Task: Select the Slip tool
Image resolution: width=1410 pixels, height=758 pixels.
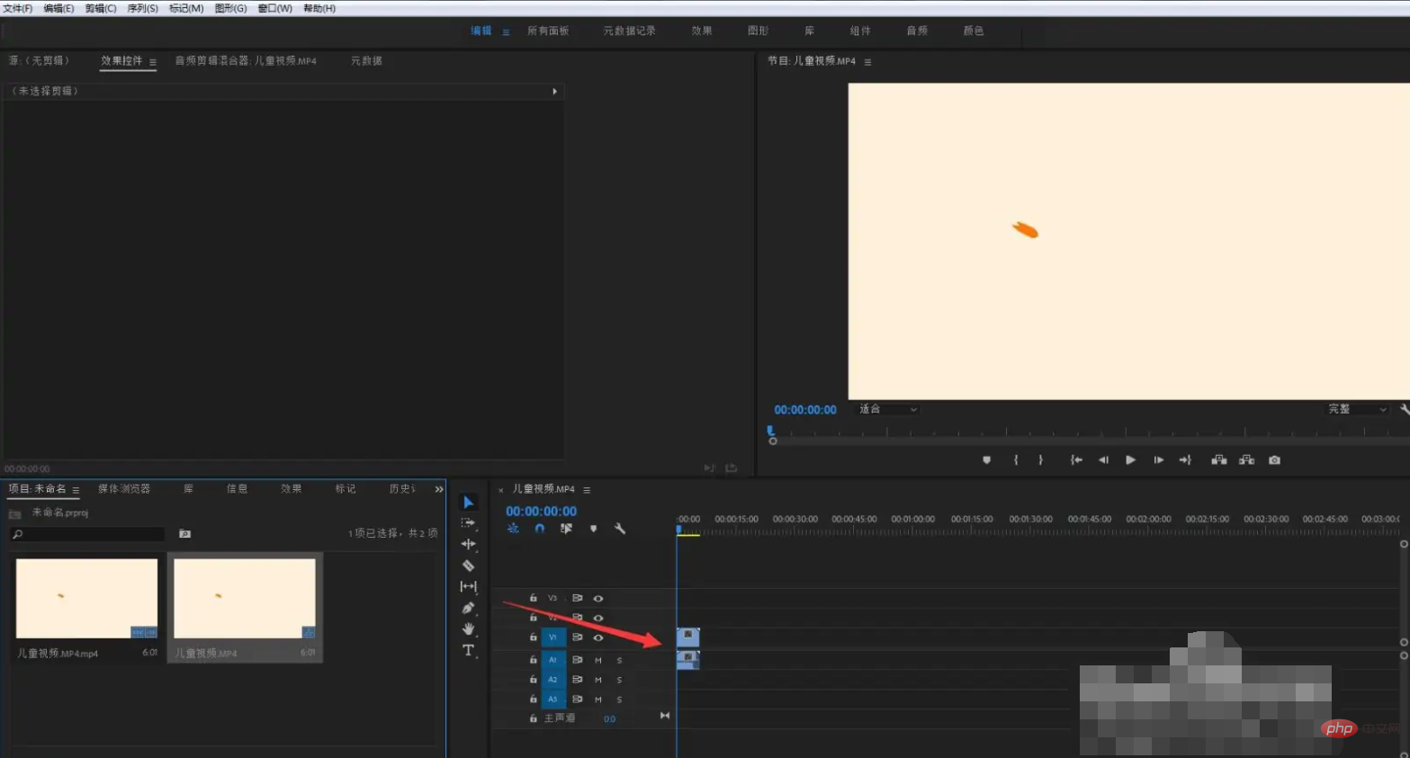Action: pos(468,586)
